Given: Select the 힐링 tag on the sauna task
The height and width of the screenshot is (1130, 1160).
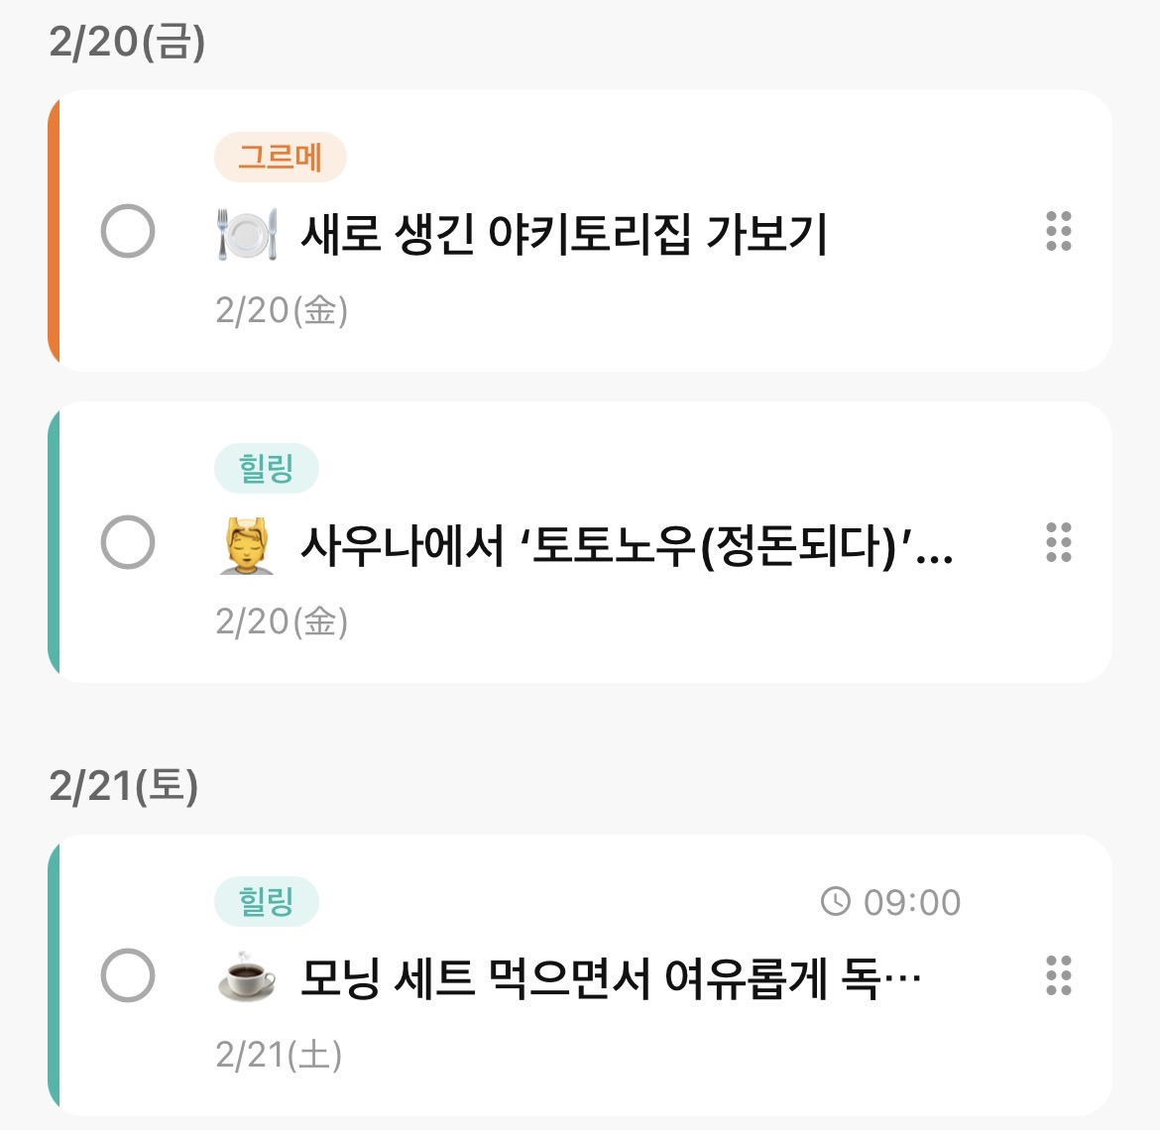Looking at the screenshot, I should (266, 468).
